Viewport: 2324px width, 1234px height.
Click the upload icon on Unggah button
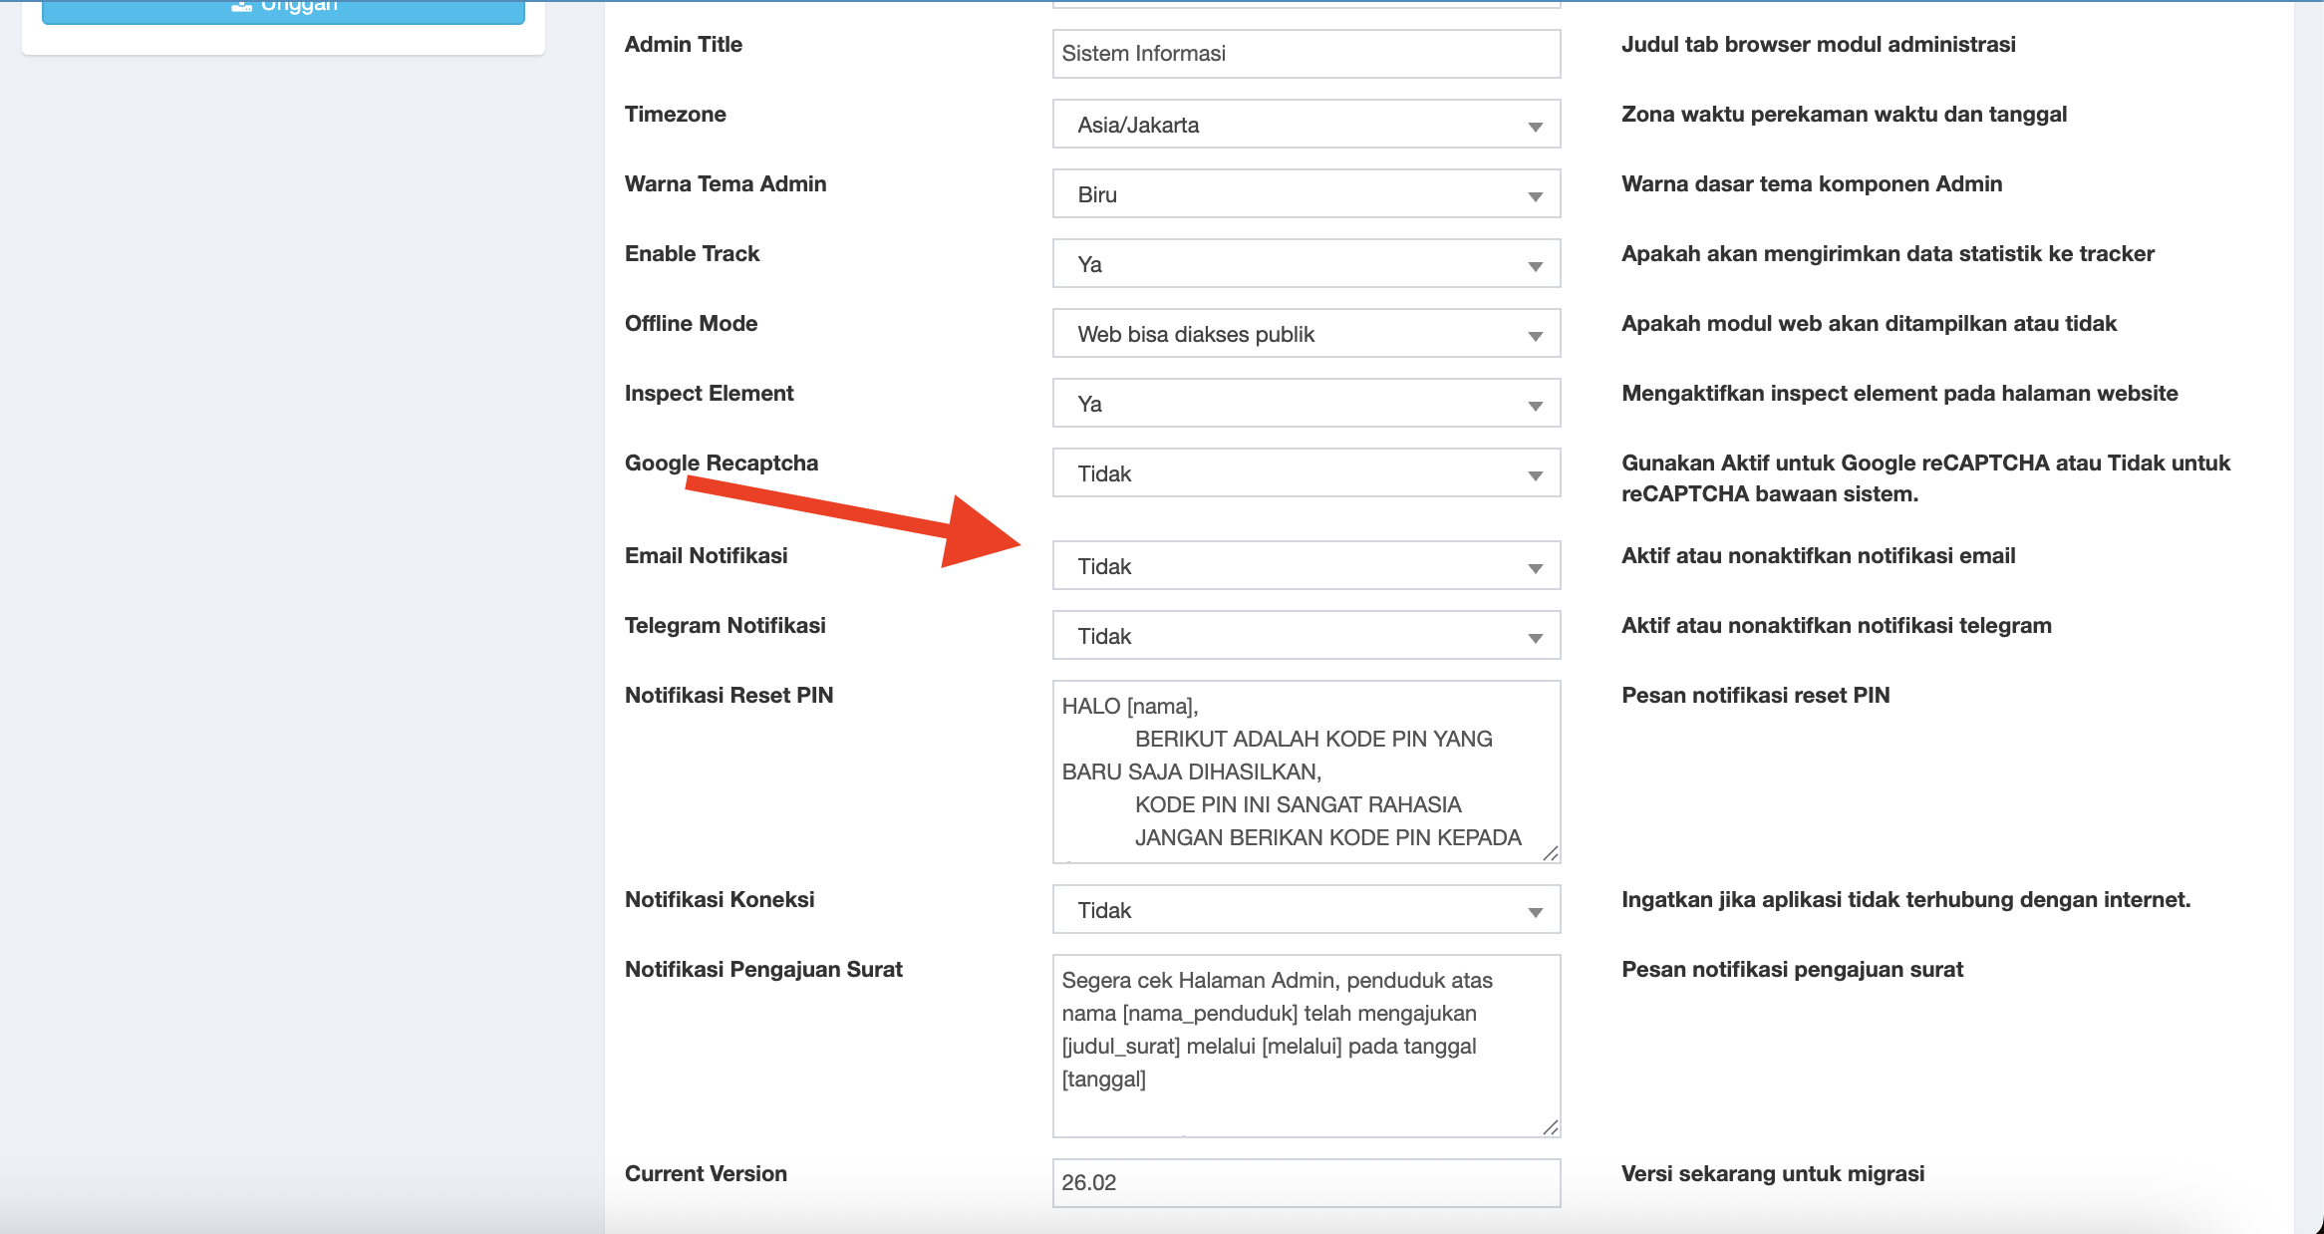[x=241, y=6]
